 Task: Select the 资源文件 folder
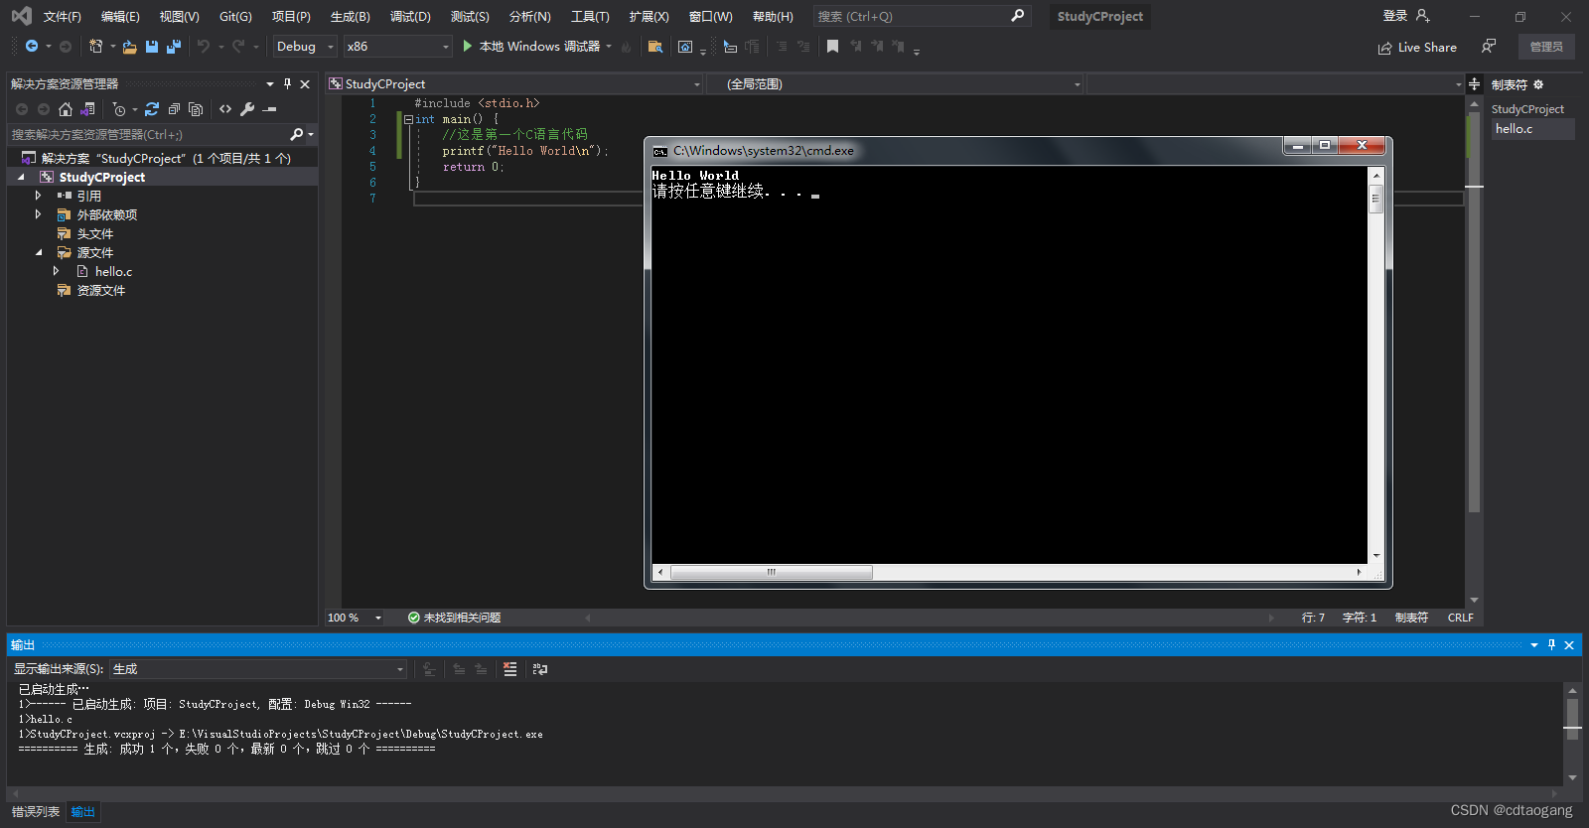click(x=101, y=290)
